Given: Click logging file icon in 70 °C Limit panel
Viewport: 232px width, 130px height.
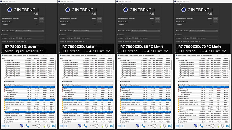Looking at the screenshot, I should tap(218, 126).
